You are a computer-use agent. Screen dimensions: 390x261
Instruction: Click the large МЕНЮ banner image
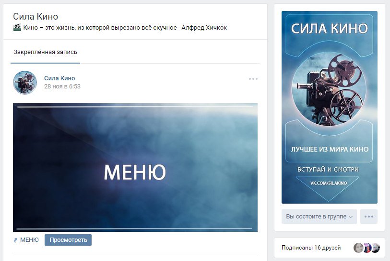(x=135, y=167)
